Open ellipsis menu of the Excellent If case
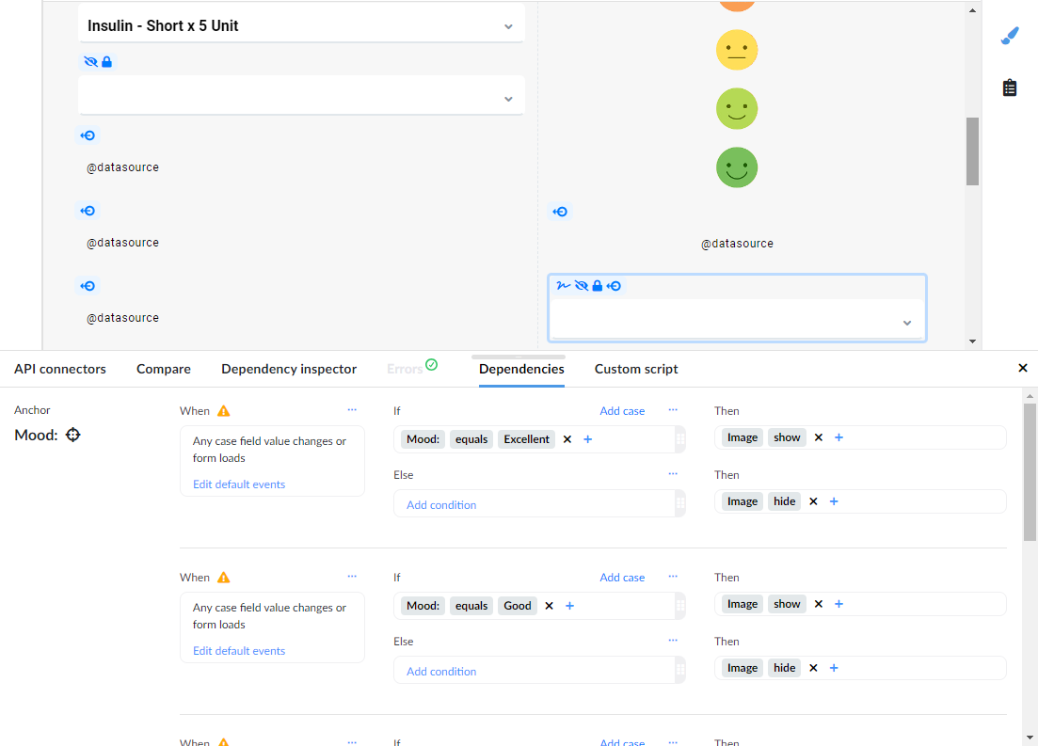 click(673, 410)
